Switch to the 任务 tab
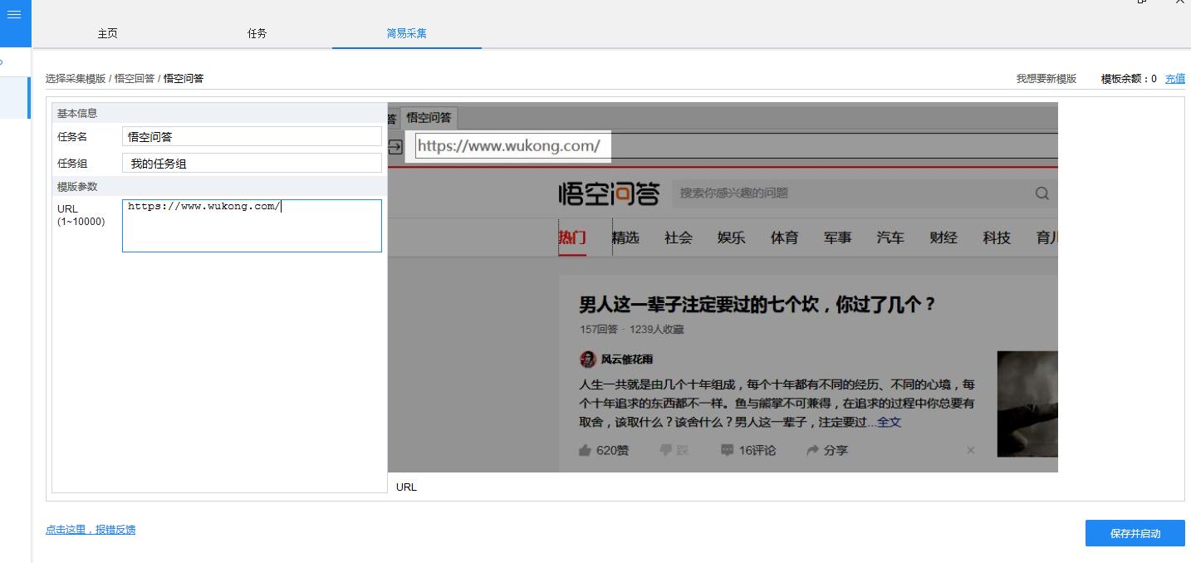1191x563 pixels. (257, 33)
